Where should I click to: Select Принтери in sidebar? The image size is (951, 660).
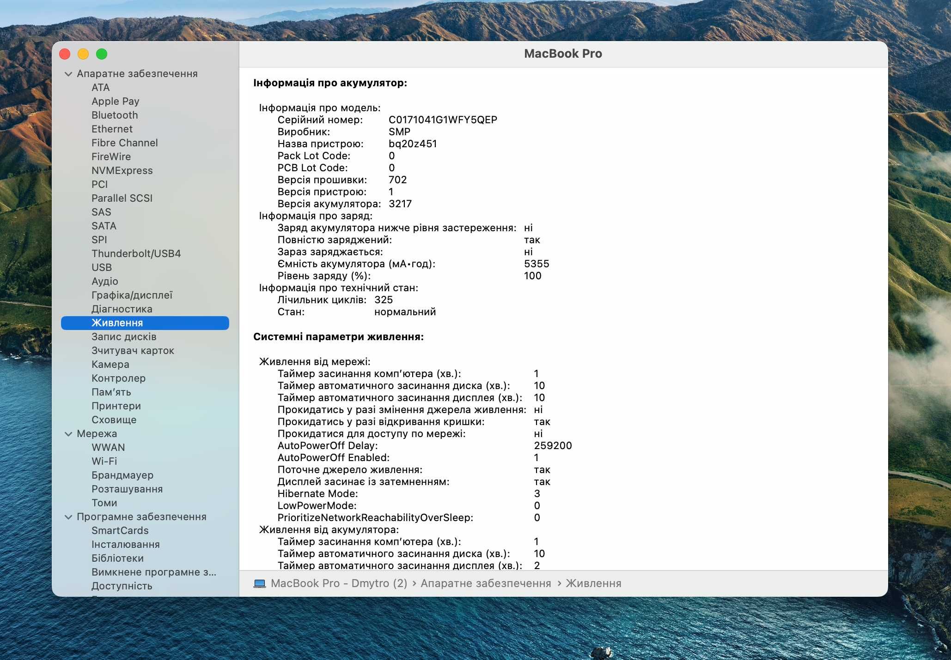tap(116, 406)
